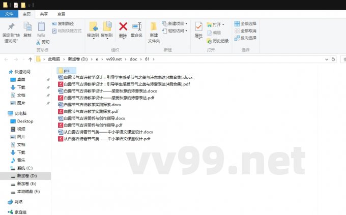Click the Paste clipboard icon
346x215 pixels.
(41, 27)
